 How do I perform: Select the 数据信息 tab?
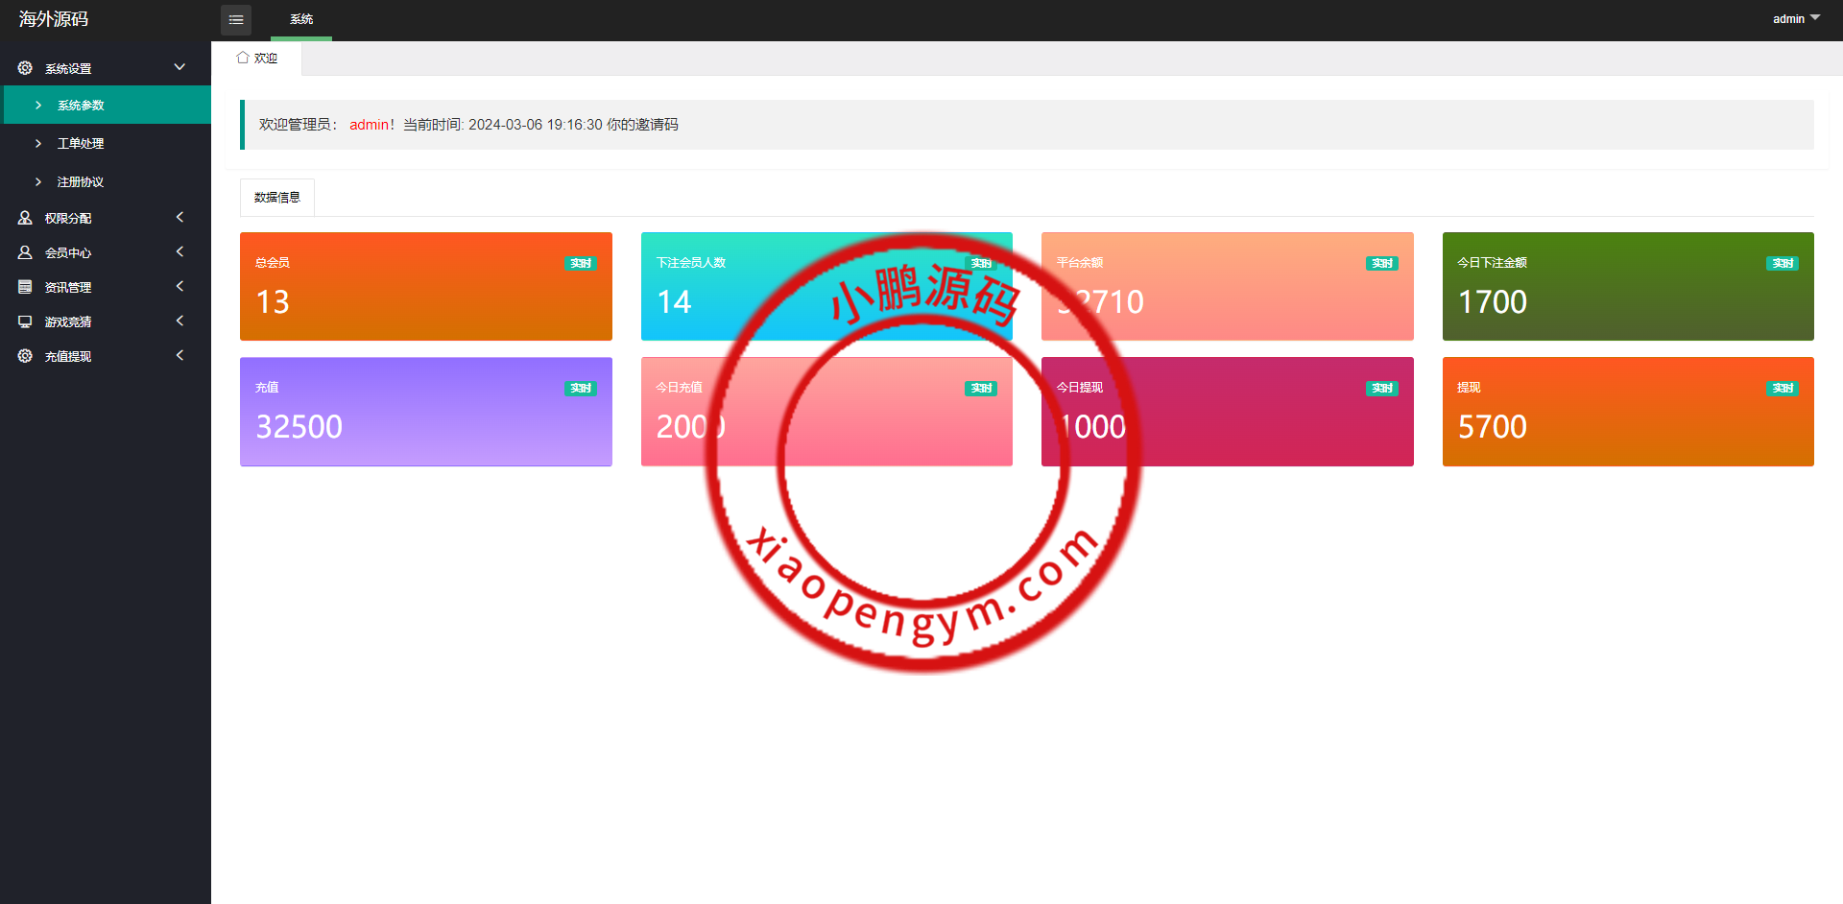[277, 198]
